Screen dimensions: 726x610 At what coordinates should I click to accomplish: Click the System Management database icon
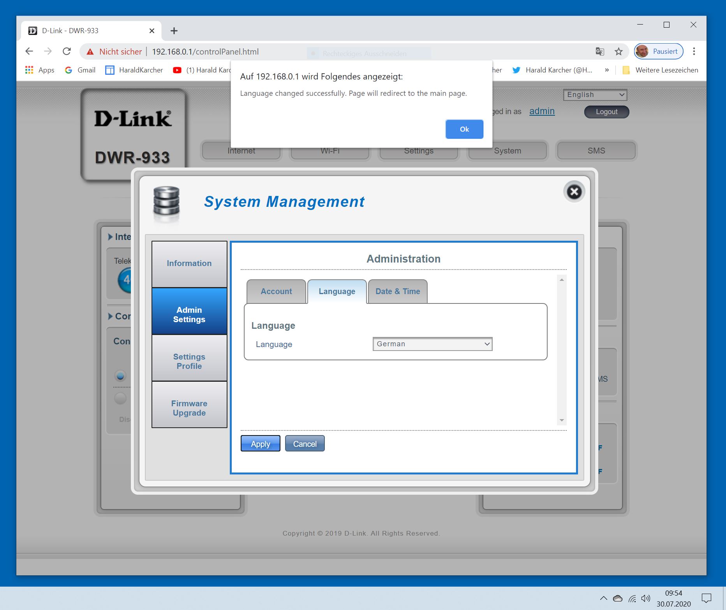point(166,201)
